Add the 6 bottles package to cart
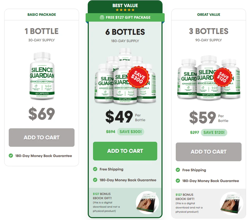 125,151
